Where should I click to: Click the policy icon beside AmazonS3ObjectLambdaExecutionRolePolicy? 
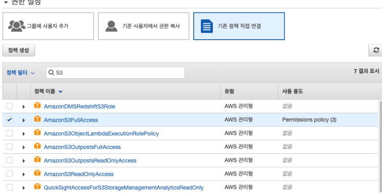[x=37, y=133]
